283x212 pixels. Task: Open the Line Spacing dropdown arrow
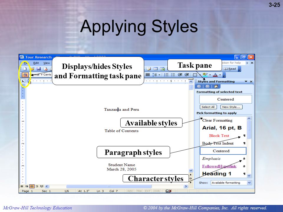point(159,75)
